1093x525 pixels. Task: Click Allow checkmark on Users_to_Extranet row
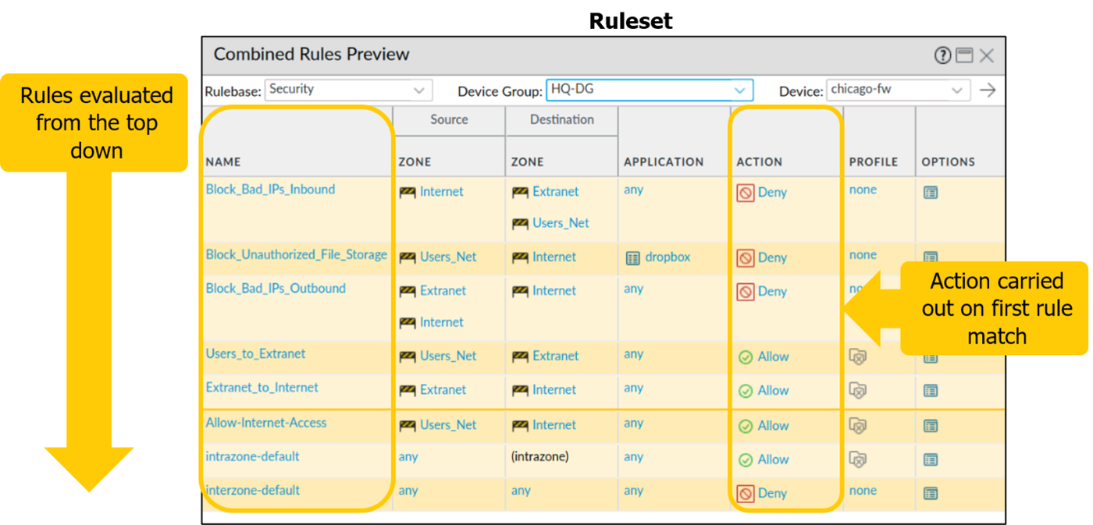point(746,357)
